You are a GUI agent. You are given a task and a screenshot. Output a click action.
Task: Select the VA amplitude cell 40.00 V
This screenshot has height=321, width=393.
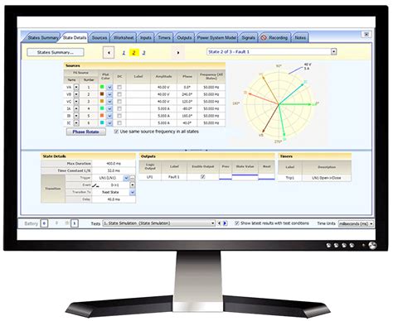pos(163,87)
